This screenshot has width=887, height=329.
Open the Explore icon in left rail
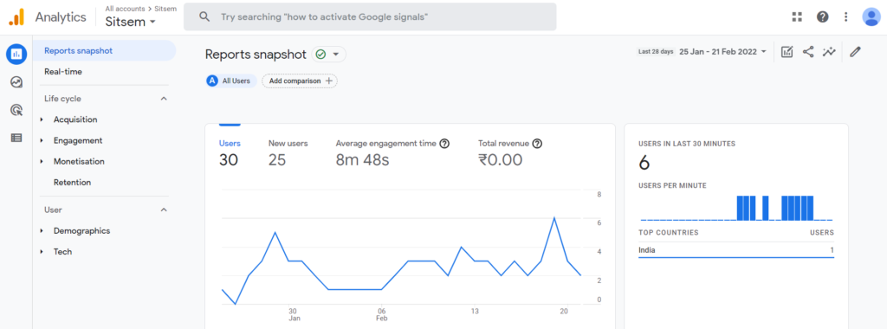click(16, 82)
